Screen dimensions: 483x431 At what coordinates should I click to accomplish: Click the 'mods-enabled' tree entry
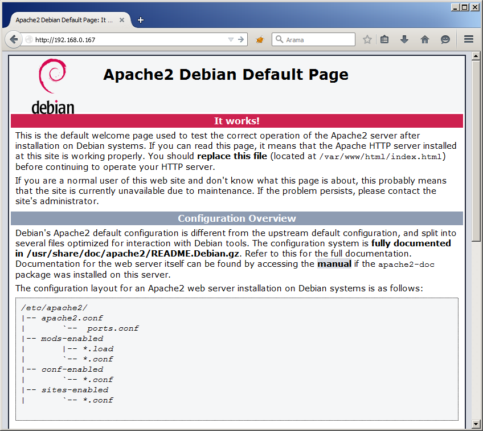coord(72,339)
